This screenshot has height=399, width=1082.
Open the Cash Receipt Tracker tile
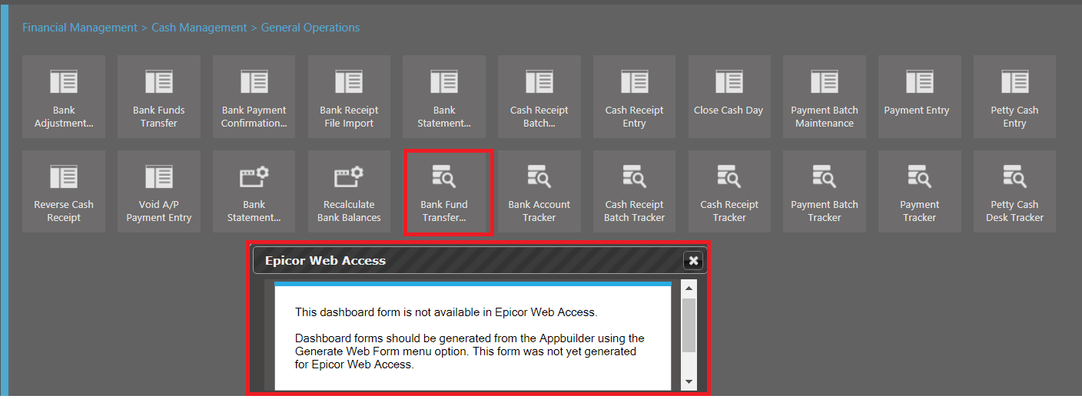pyautogui.click(x=729, y=192)
